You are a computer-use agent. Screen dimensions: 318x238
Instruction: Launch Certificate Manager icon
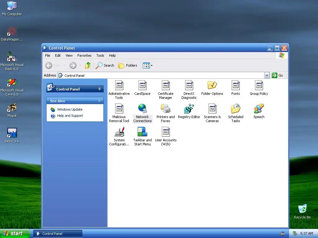click(x=166, y=90)
